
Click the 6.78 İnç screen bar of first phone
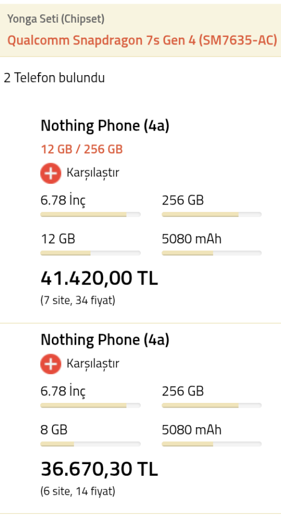pos(90,214)
